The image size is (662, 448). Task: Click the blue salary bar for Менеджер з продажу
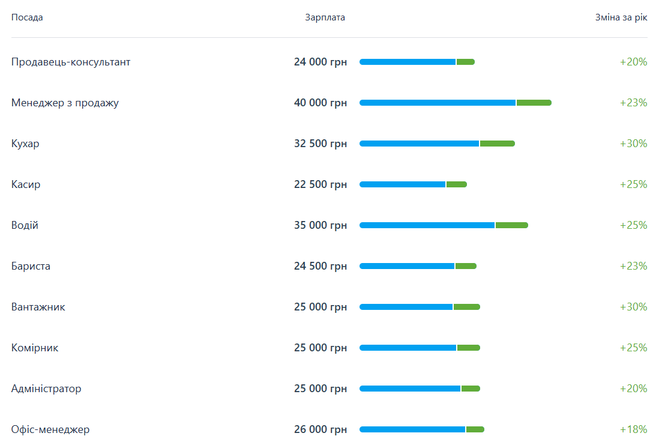(x=437, y=103)
